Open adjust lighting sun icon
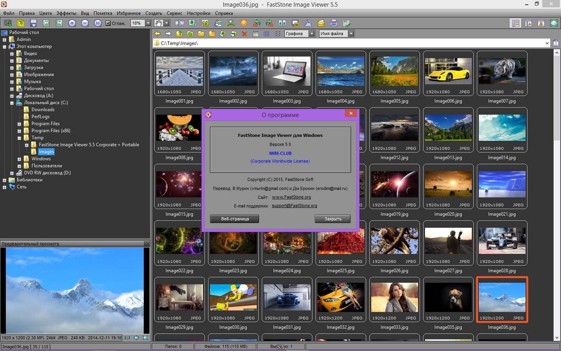 point(244,23)
